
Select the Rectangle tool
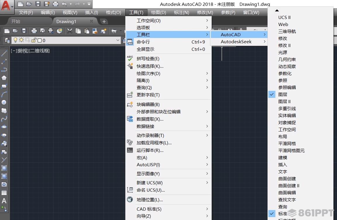pyautogui.click(x=4, y=86)
